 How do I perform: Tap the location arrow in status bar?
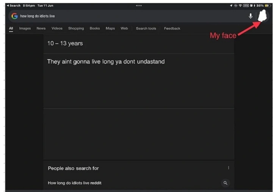[231, 6]
